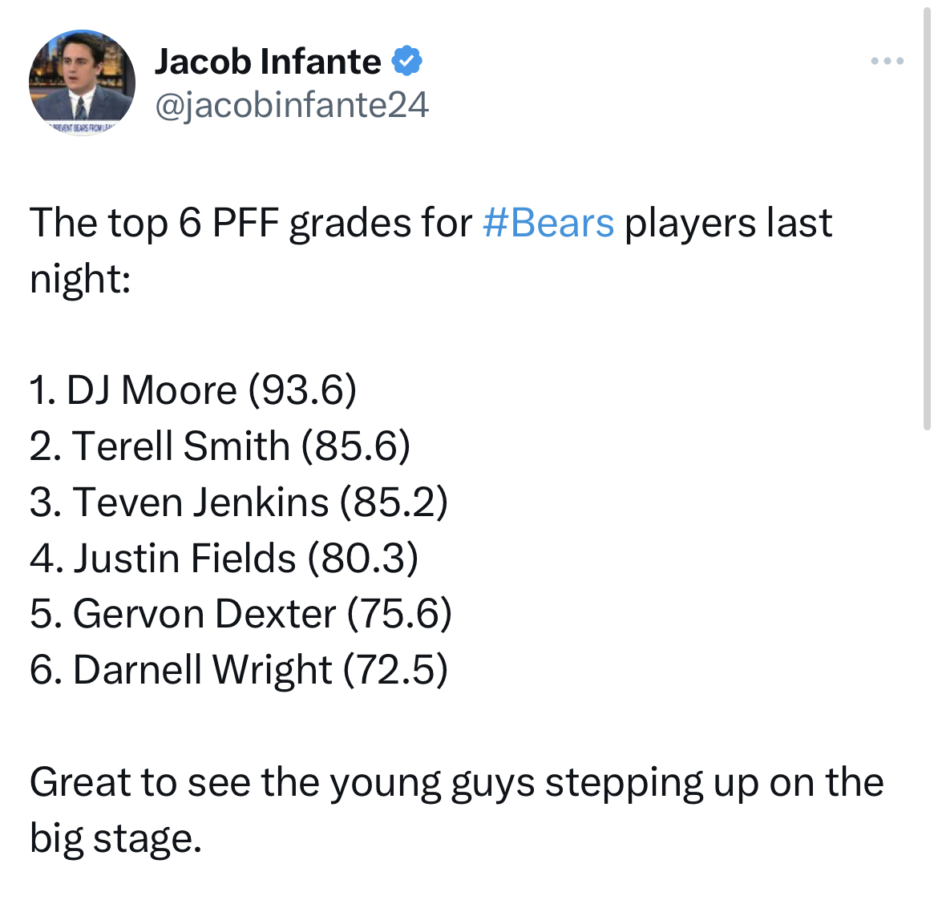Screen dimensions: 938x912
Task: Select the Gervon Dexter (75.6) line
Action: pyautogui.click(x=241, y=614)
